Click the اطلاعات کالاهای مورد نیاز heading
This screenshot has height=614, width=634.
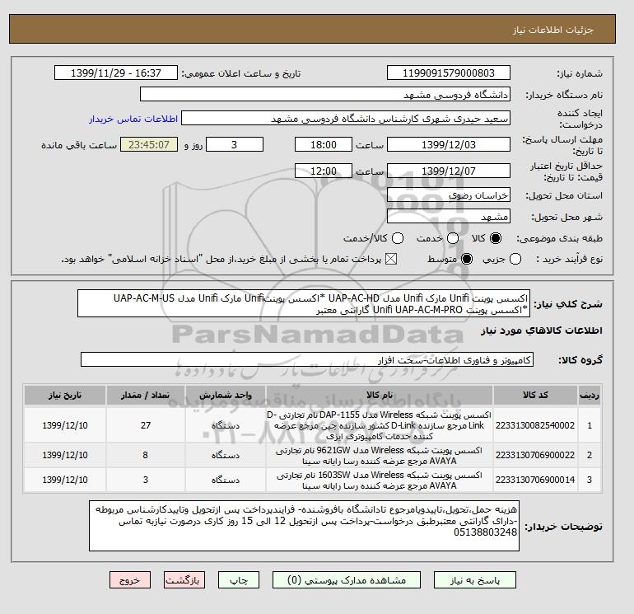point(542,330)
